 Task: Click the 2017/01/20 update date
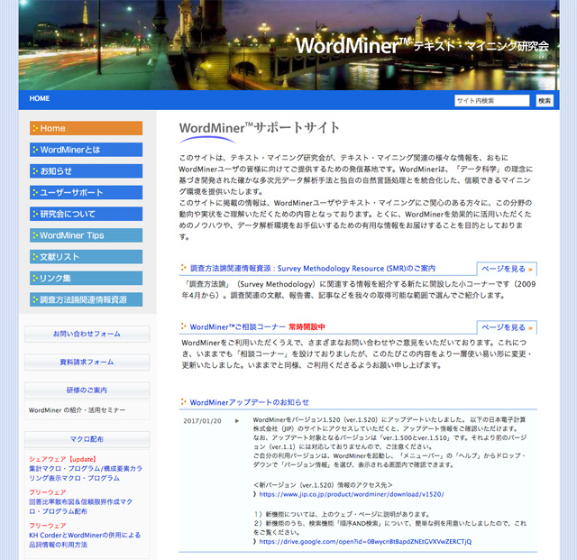point(202,421)
